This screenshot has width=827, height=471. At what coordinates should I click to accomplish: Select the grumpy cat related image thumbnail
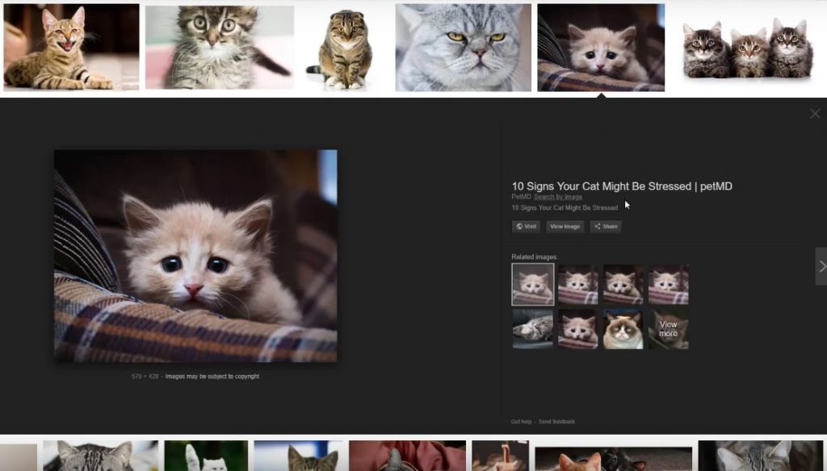[623, 329]
